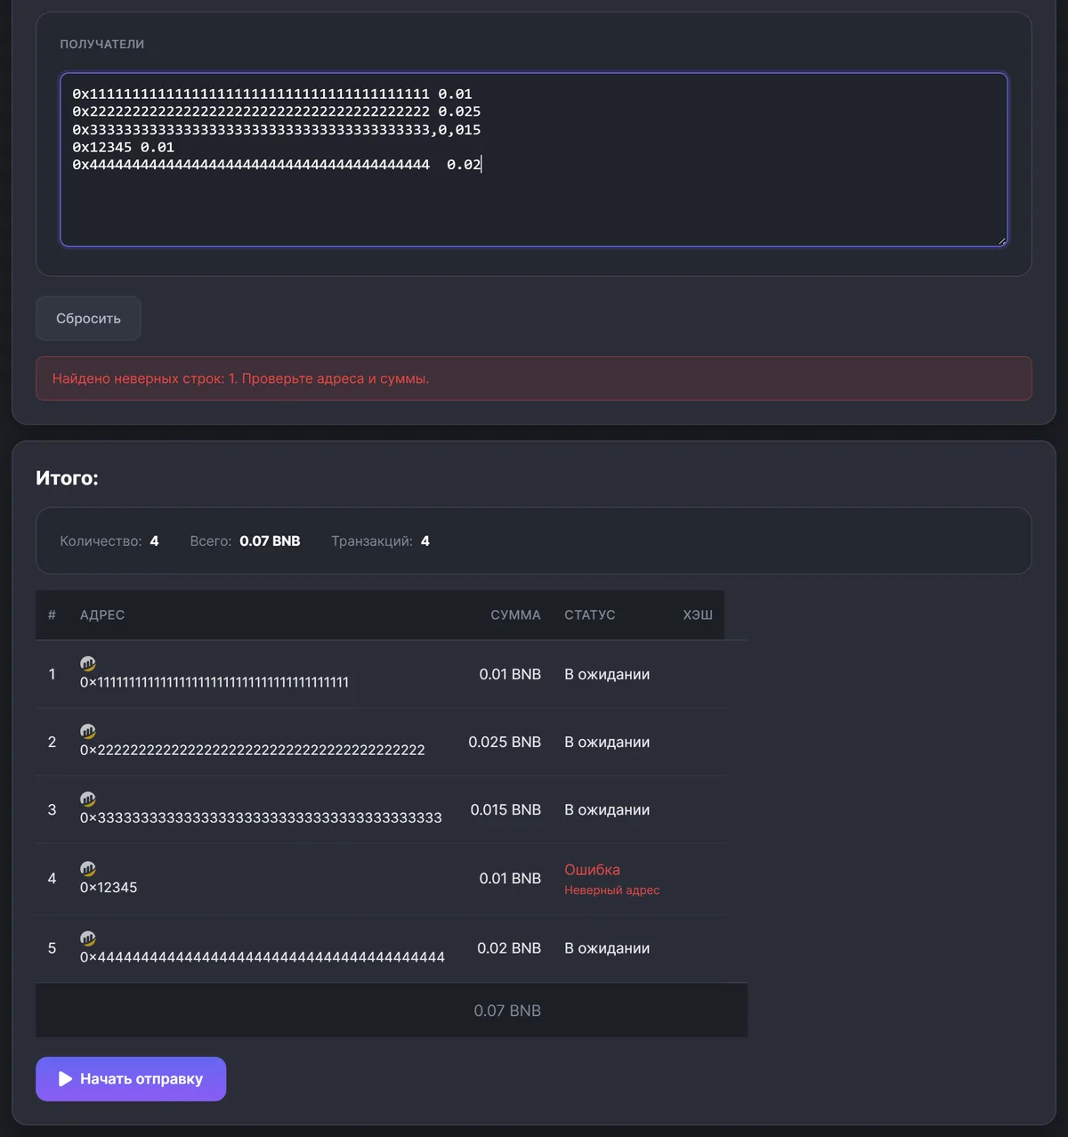1068x1137 pixels.
Task: Select the 0×1111 address in row 1
Action: tap(214, 683)
